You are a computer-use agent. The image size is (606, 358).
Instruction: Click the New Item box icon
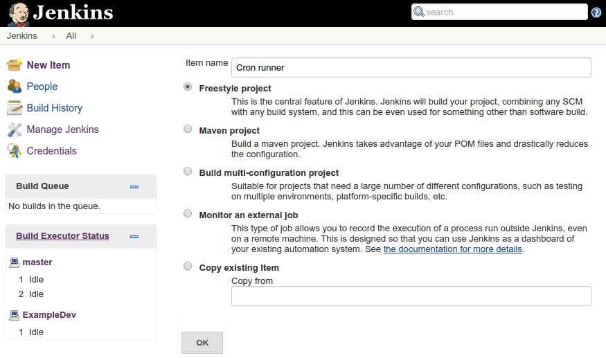click(x=15, y=65)
